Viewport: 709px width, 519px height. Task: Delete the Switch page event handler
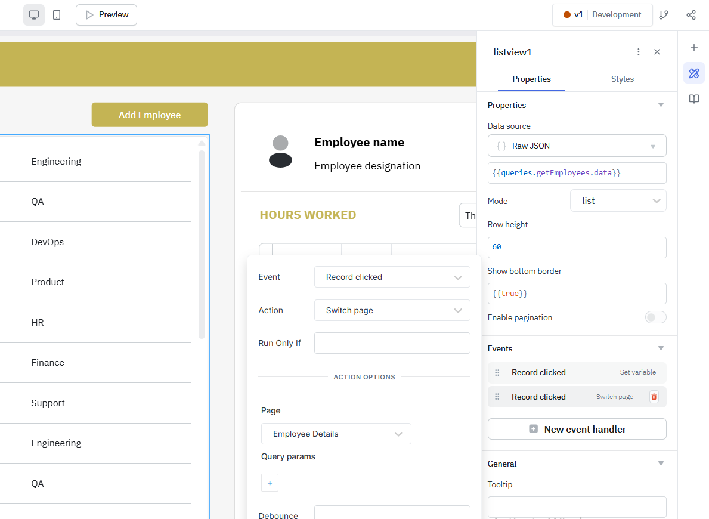(654, 397)
